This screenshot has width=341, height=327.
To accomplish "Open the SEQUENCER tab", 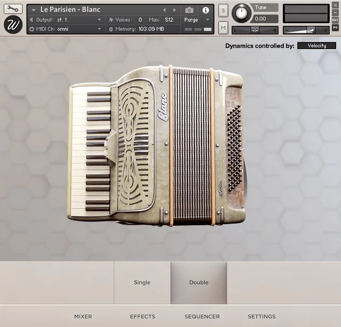I will click(x=202, y=316).
